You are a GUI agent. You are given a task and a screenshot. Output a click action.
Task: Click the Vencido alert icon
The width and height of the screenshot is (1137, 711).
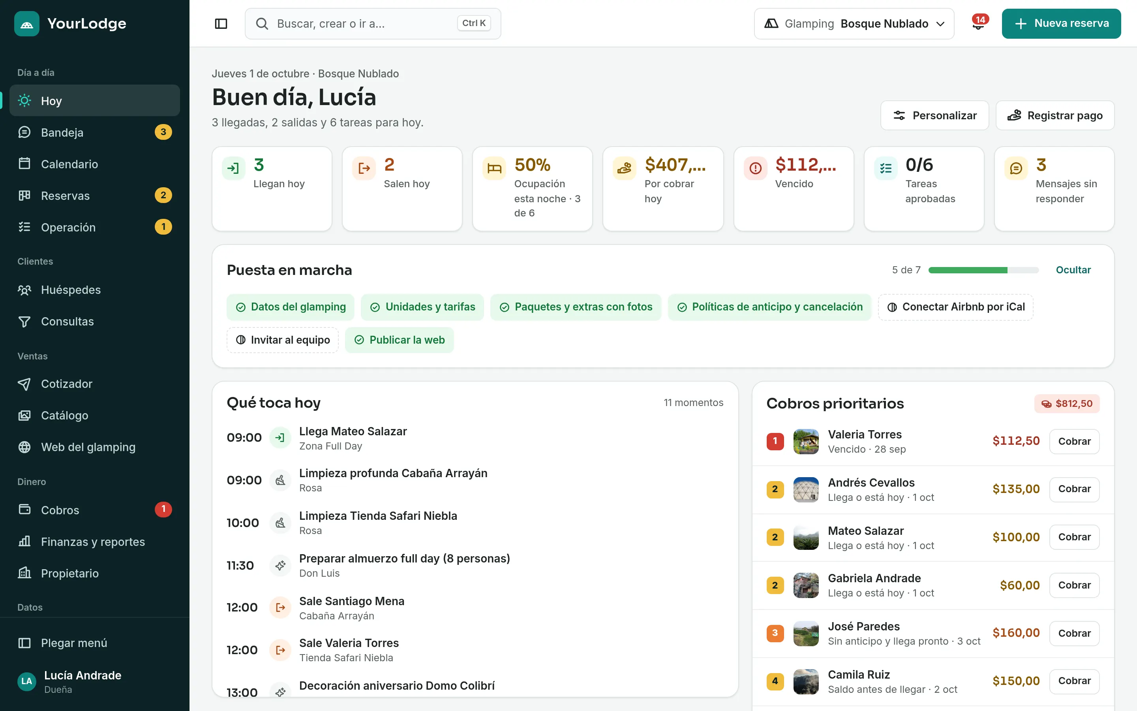click(x=756, y=168)
